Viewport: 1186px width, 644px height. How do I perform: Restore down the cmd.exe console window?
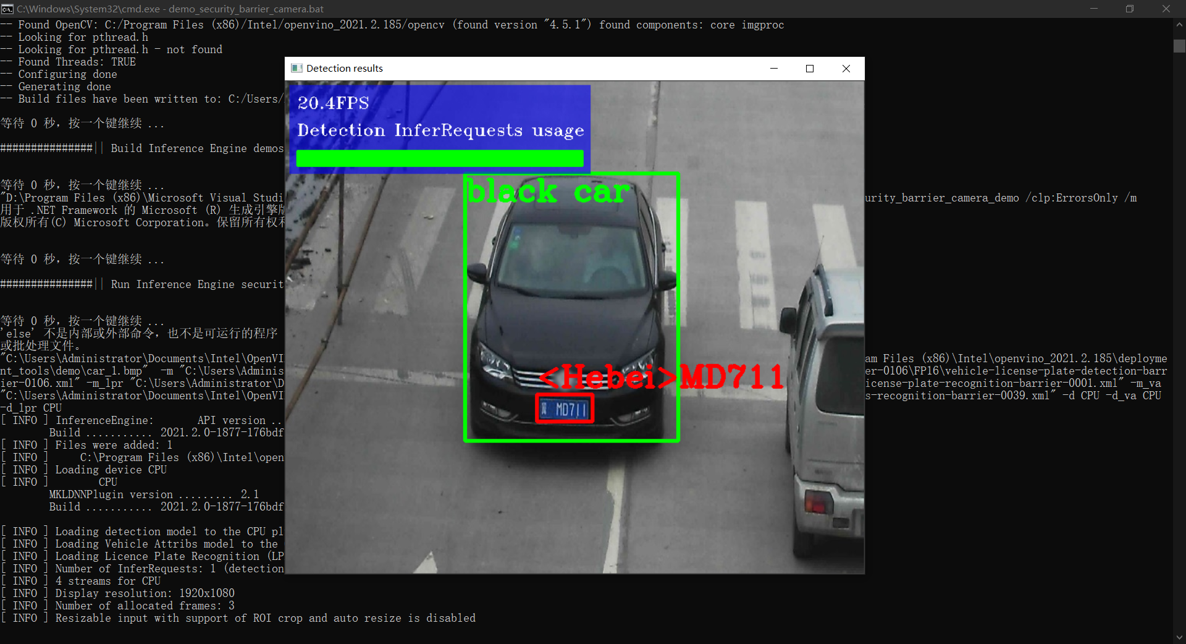tap(1130, 9)
